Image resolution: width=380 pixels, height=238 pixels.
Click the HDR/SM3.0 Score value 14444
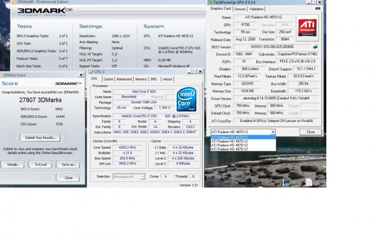pos(60,116)
